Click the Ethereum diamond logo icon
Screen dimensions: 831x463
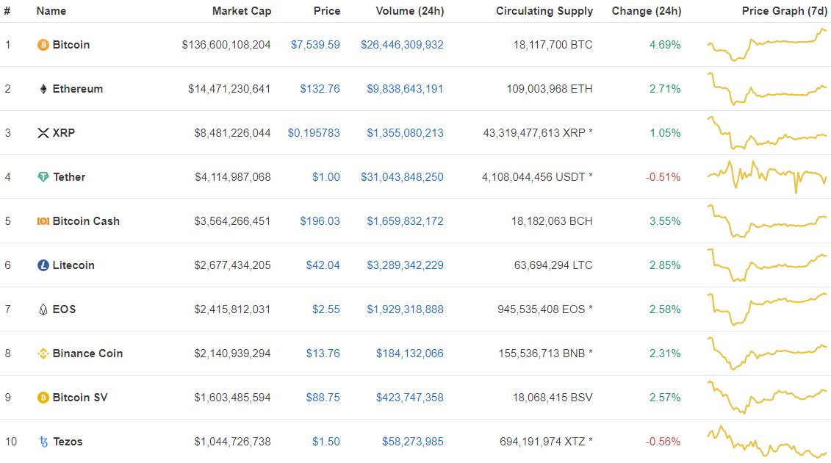(43, 89)
